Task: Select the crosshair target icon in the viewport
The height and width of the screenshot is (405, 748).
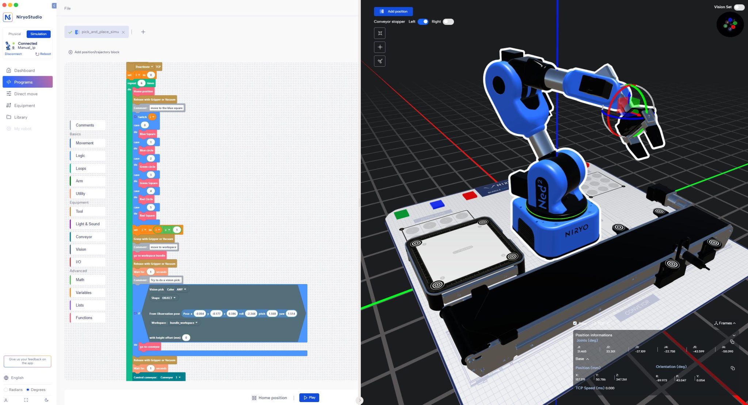Action: click(380, 47)
